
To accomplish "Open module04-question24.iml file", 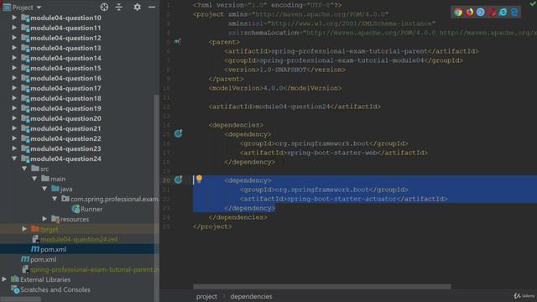I will click(79, 239).
